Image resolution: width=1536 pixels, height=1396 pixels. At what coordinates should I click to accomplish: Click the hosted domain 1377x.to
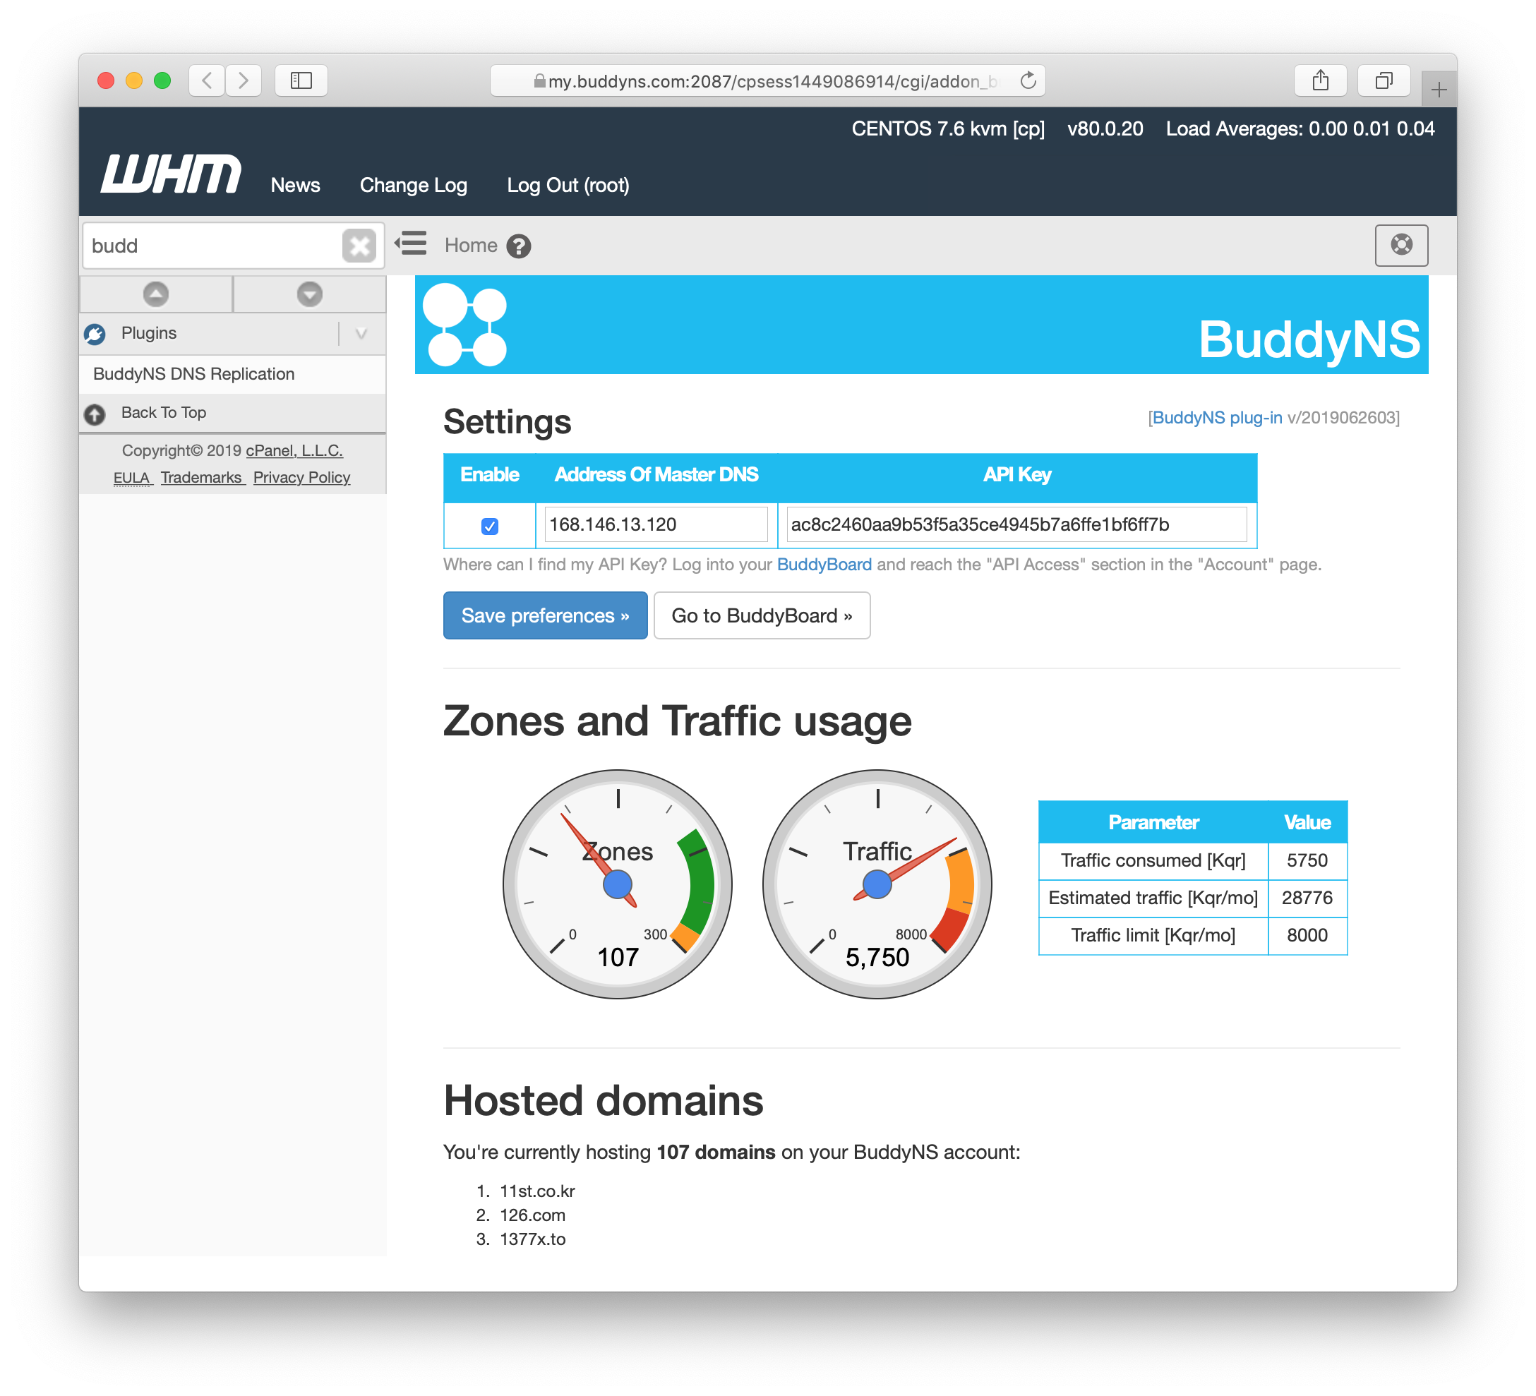(x=532, y=1239)
